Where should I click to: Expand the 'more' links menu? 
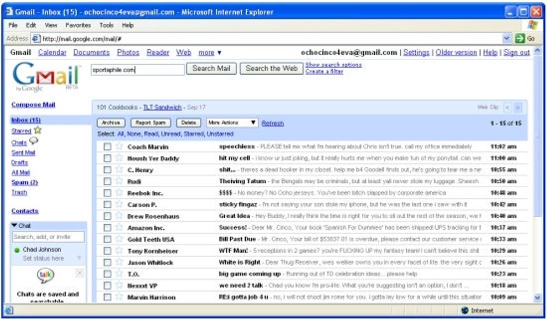click(x=210, y=52)
